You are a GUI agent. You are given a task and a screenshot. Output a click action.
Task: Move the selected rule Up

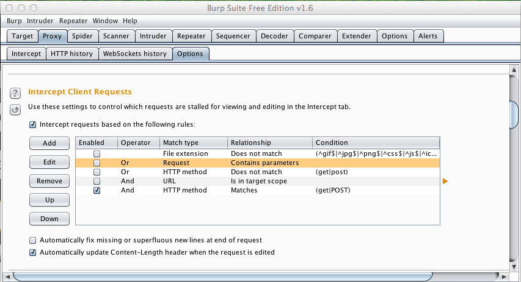[49, 200]
